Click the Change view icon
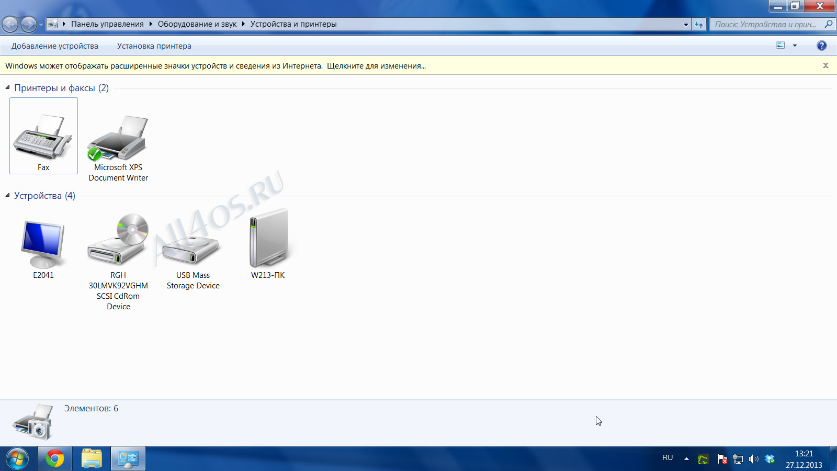 (781, 46)
